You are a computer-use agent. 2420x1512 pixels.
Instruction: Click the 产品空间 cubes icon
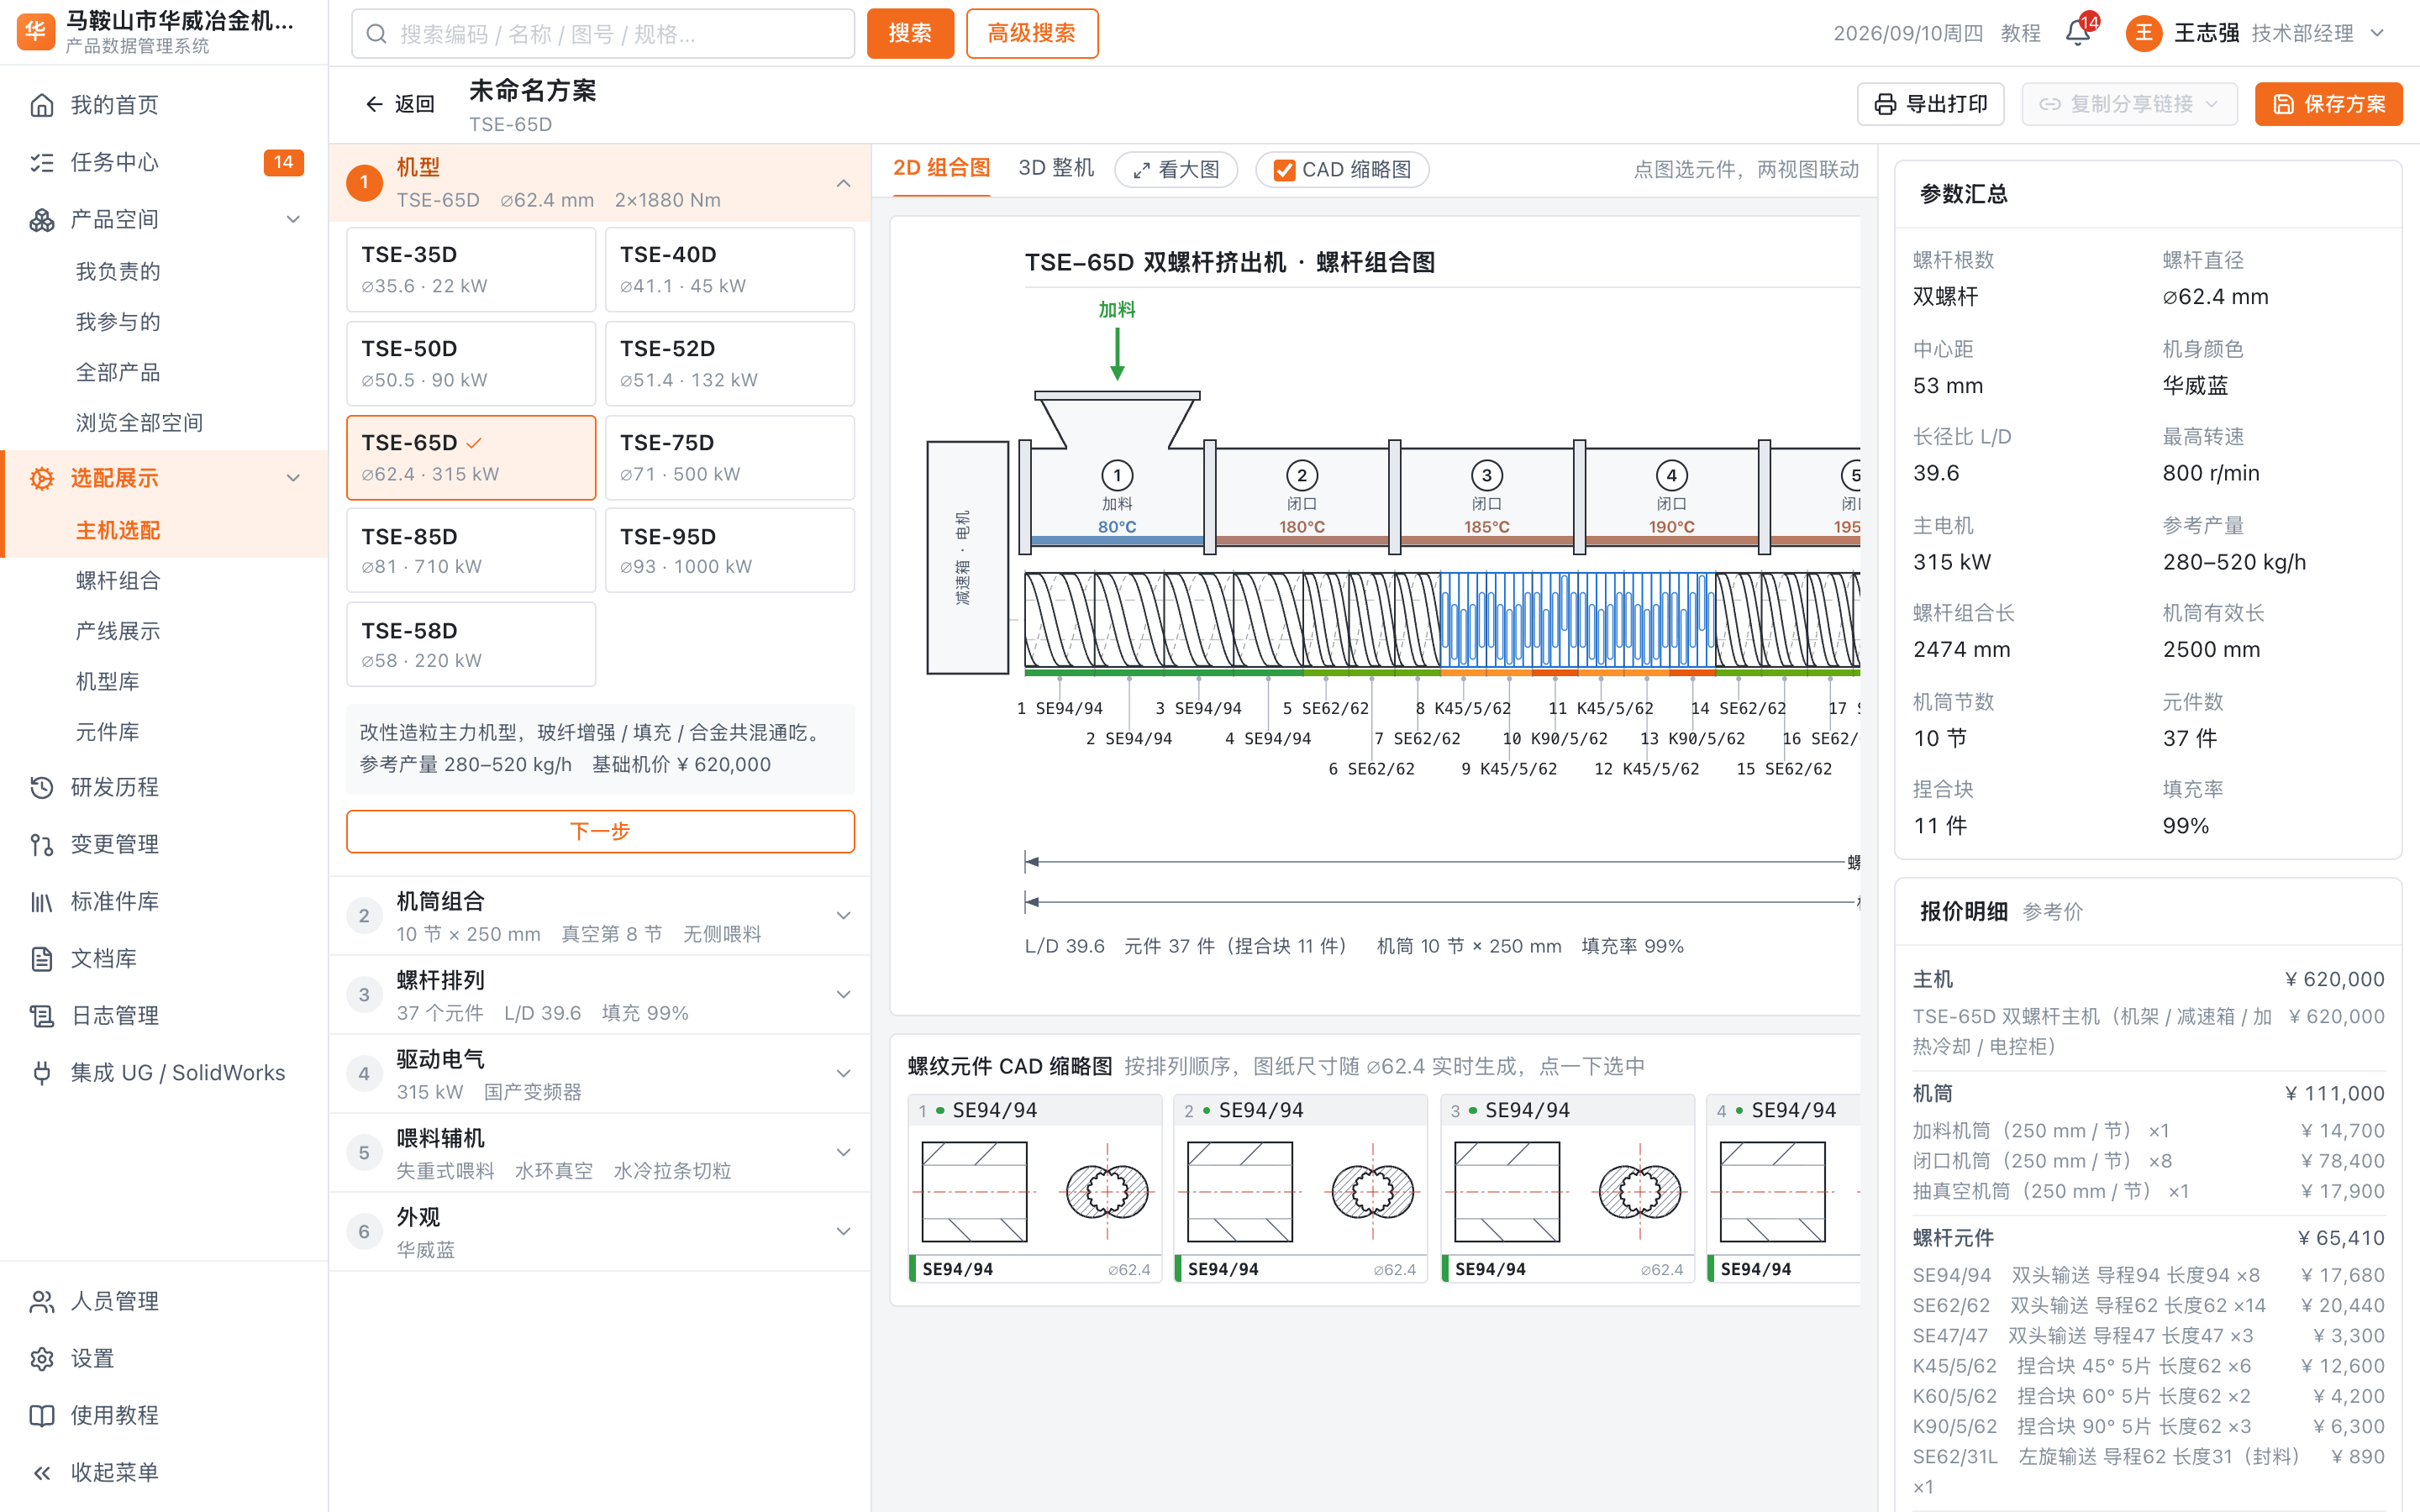pyautogui.click(x=42, y=219)
